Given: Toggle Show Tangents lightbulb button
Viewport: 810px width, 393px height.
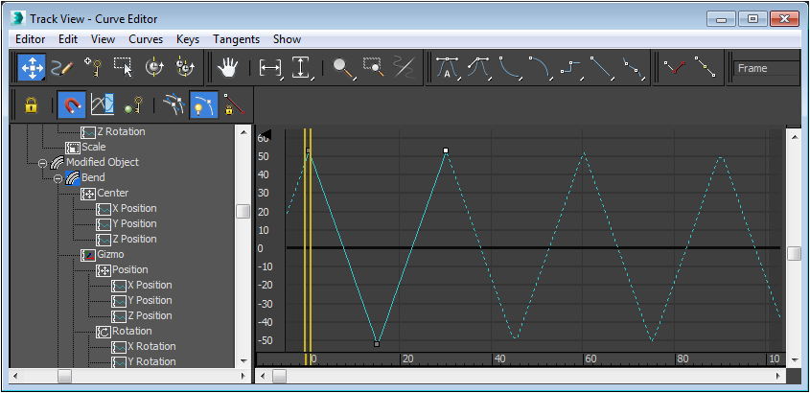Looking at the screenshot, I should point(203,104).
